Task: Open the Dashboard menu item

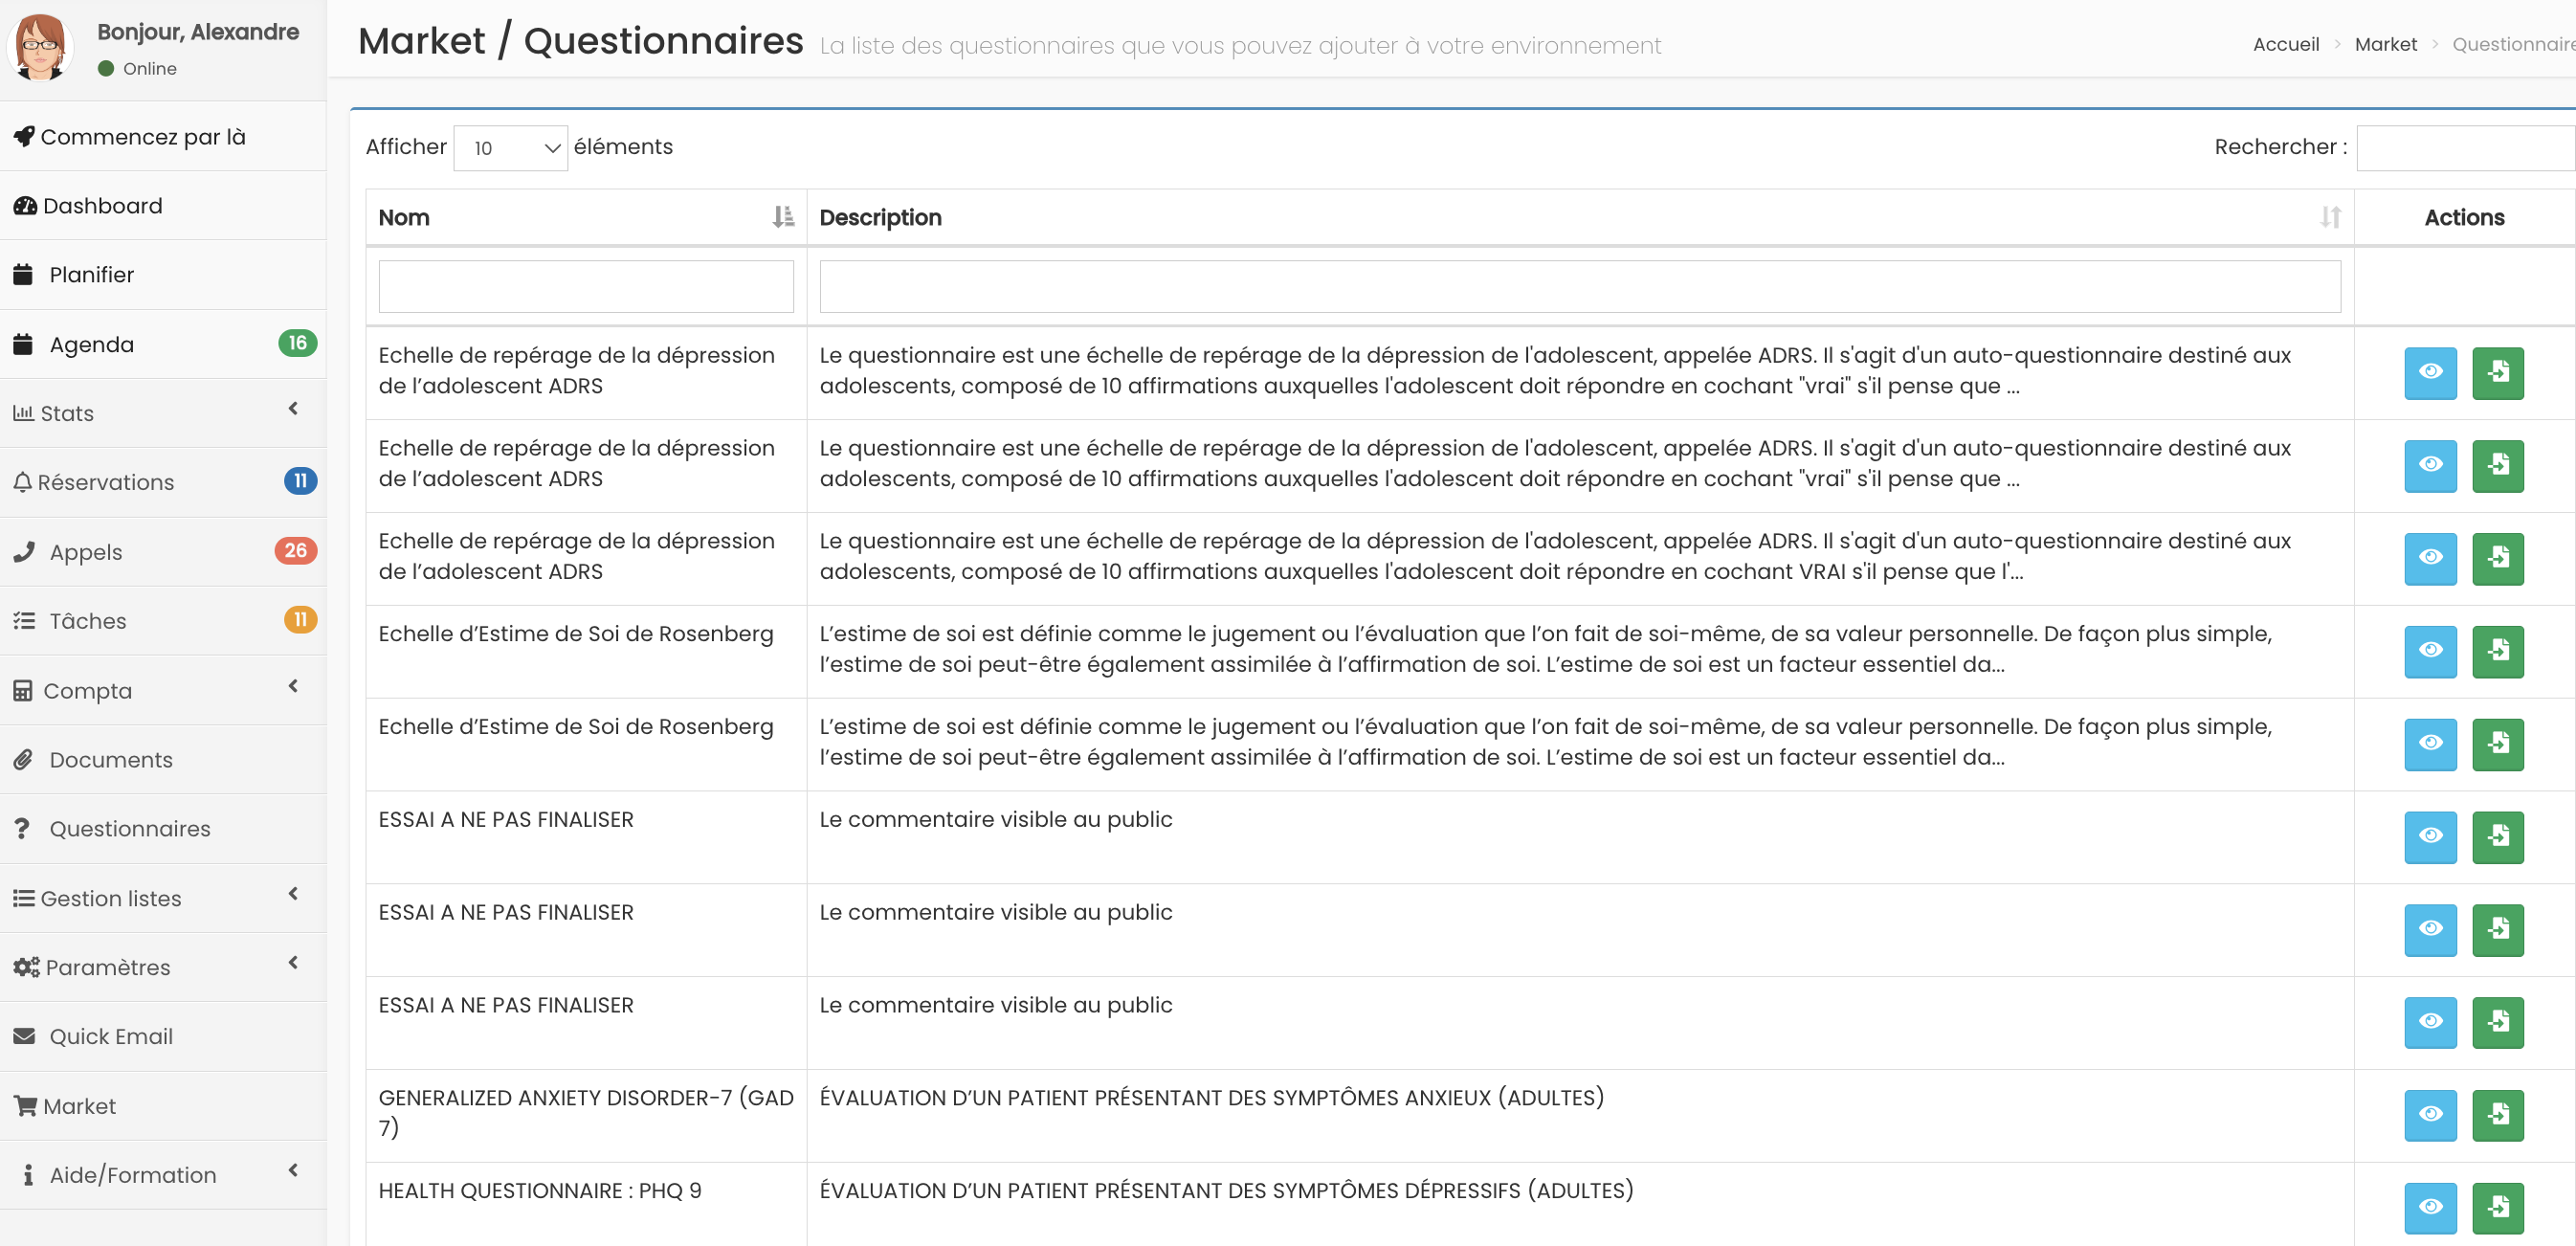Action: [x=163, y=205]
